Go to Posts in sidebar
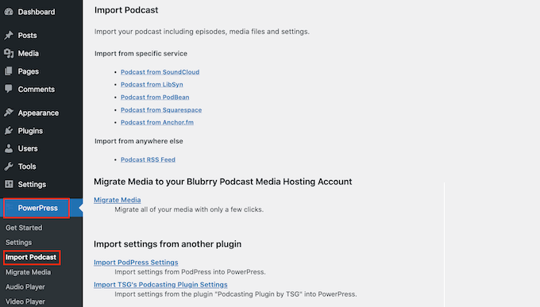 pyautogui.click(x=27, y=36)
